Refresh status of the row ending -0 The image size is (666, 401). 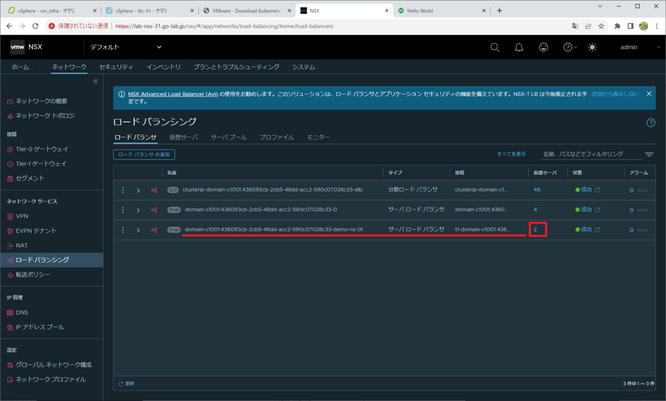tap(598, 210)
